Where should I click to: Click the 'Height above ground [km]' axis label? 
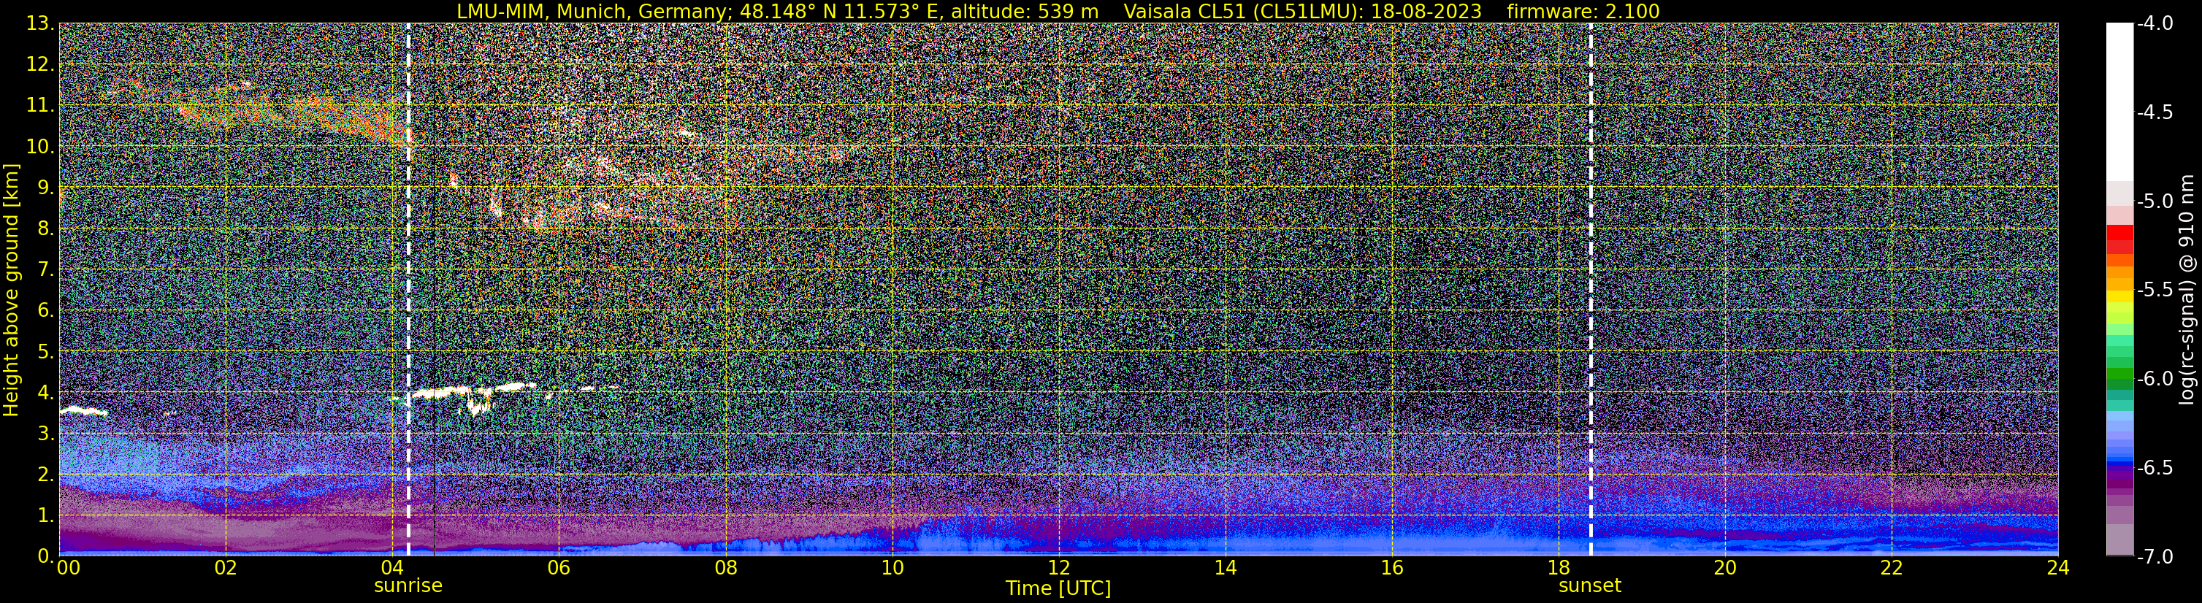pos(11,290)
